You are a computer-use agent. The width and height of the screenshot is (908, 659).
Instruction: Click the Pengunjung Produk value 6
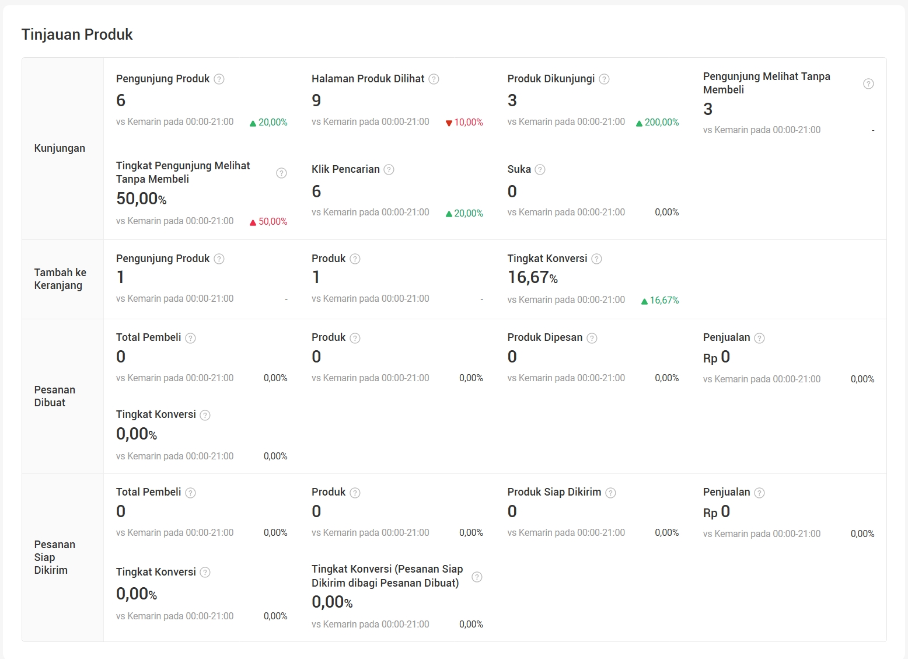121,100
